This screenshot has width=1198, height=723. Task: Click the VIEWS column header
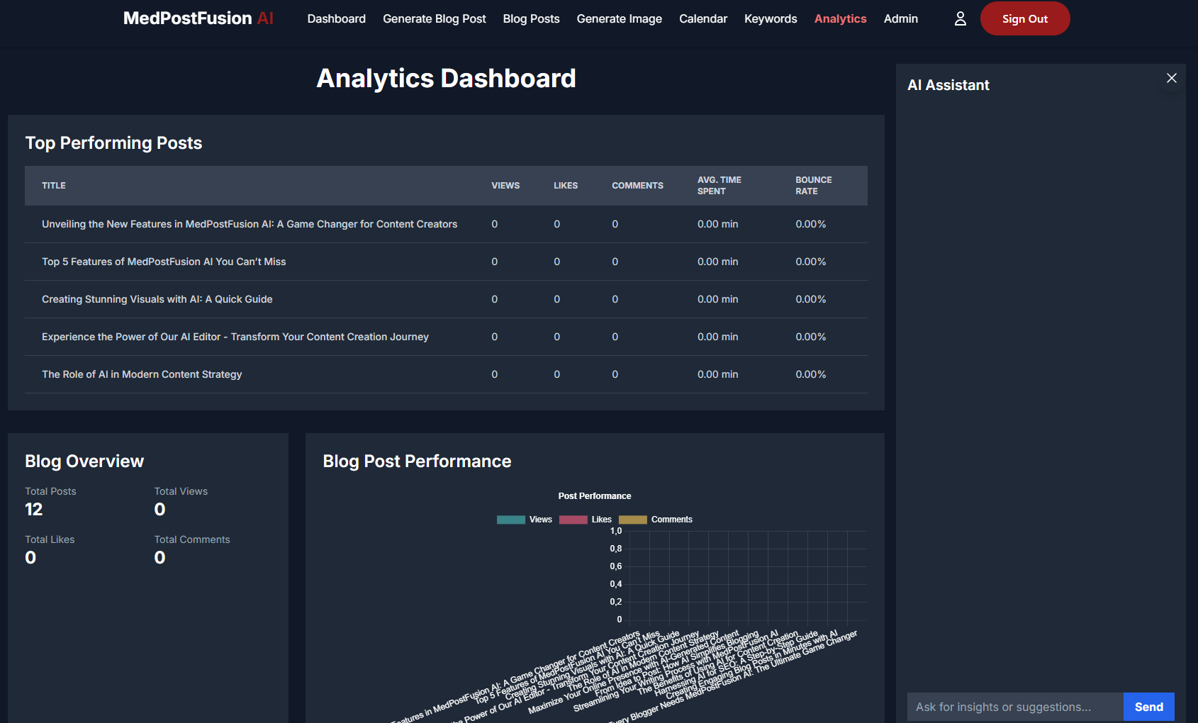(505, 186)
